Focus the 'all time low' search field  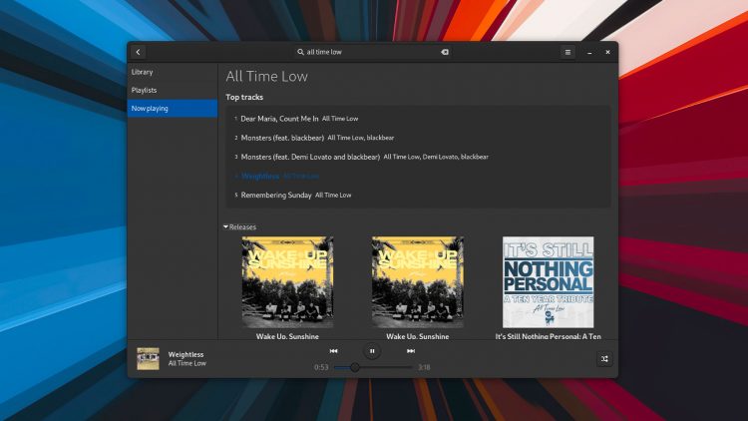(372, 52)
